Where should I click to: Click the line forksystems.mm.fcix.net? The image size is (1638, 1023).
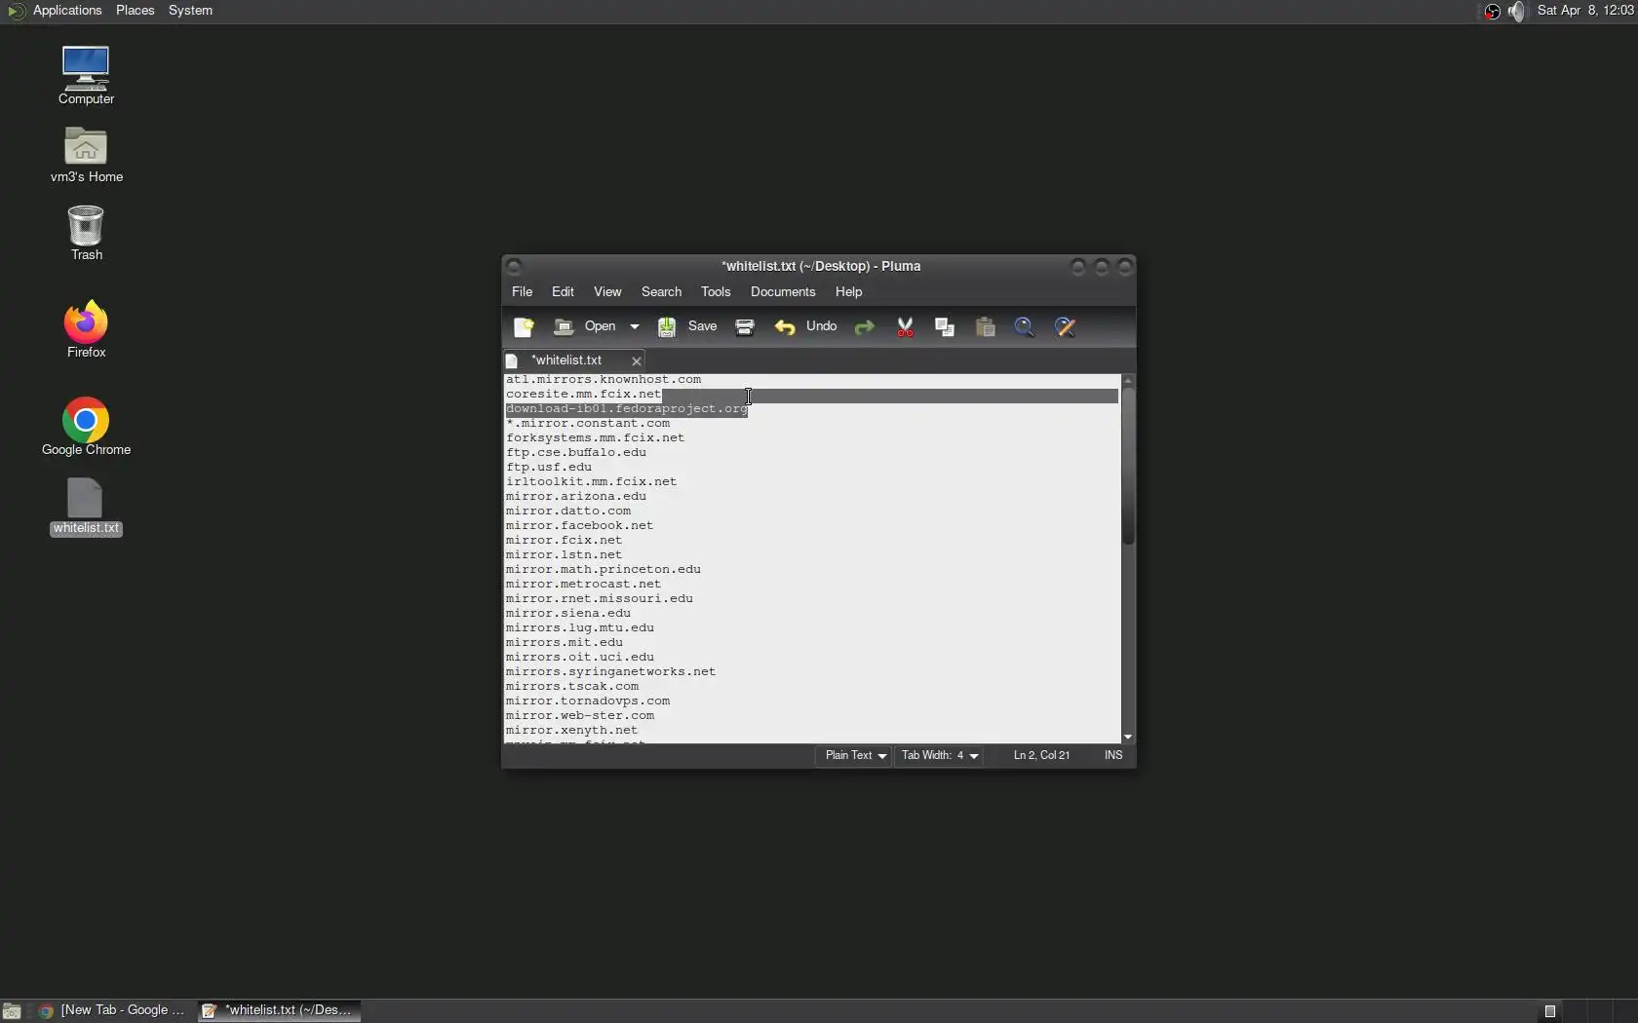(596, 438)
